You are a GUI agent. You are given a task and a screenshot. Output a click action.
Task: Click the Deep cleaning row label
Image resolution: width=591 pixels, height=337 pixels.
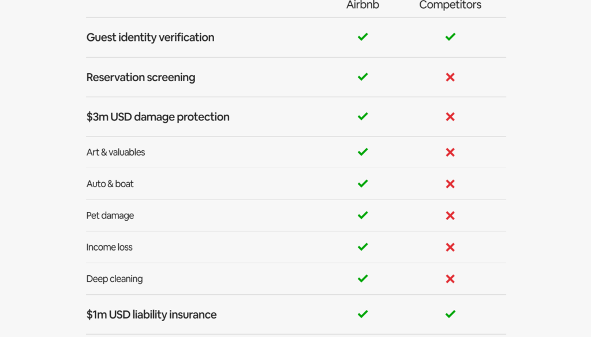click(x=114, y=279)
